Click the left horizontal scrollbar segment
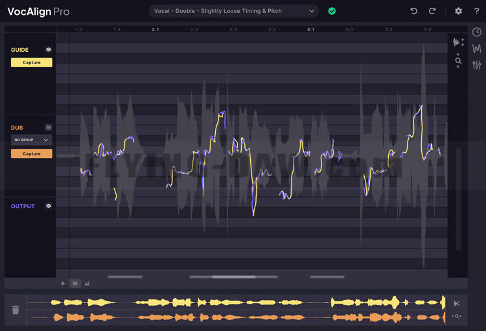Viewport: 486px width, 331px height. [125, 277]
